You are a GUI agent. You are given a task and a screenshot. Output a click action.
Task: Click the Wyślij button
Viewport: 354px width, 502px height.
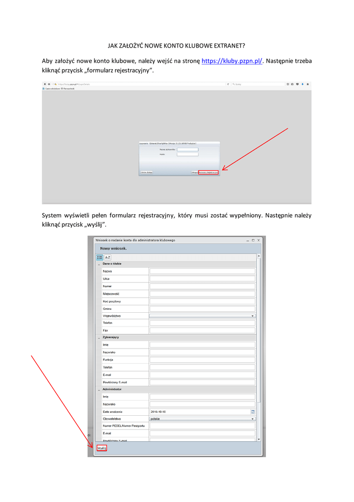[101, 448]
